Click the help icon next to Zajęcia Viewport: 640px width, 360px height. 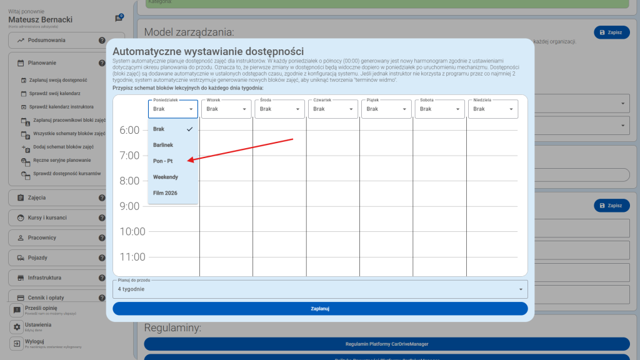[102, 198]
